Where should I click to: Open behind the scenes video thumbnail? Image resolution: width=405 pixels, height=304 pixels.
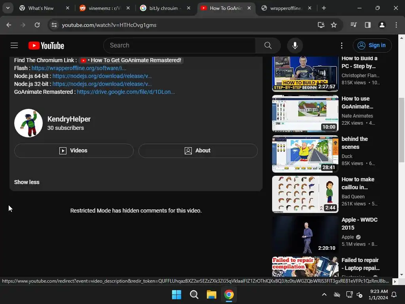click(305, 154)
